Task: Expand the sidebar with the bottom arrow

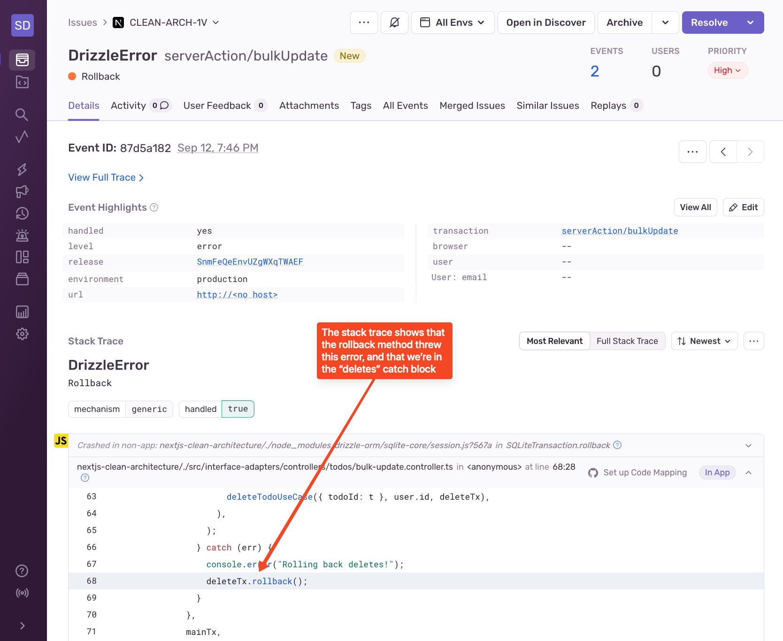Action: (x=22, y=626)
